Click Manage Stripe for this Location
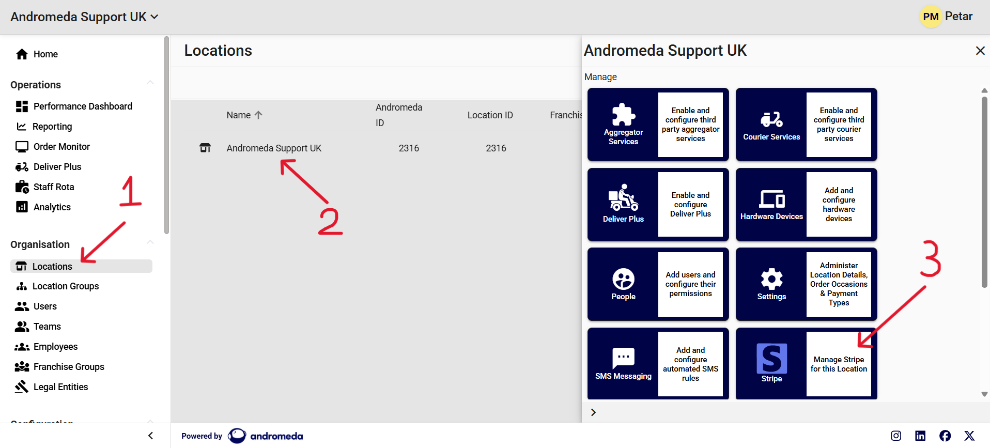990x448 pixels. click(839, 364)
